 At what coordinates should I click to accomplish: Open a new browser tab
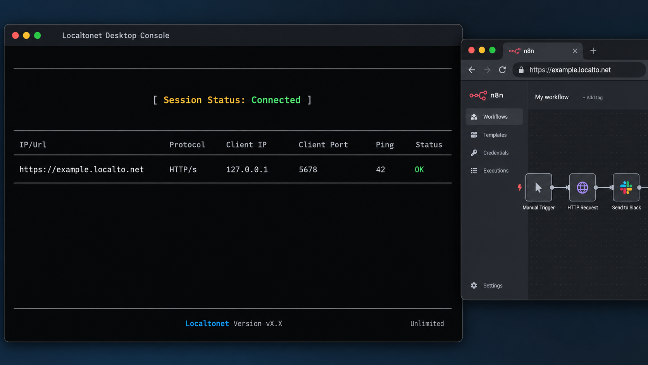click(593, 51)
